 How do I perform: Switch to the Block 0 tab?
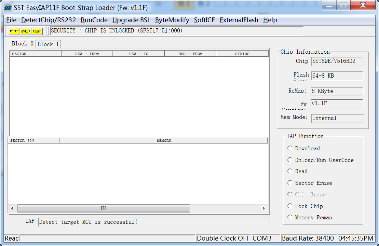[23, 44]
